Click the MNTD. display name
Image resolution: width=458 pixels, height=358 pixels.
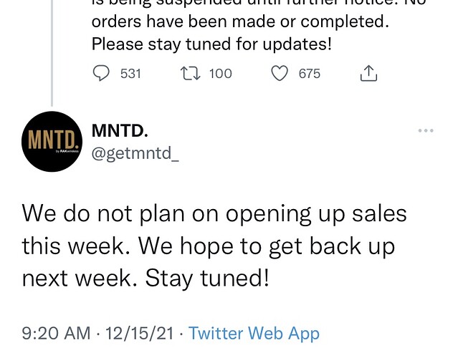point(120,130)
